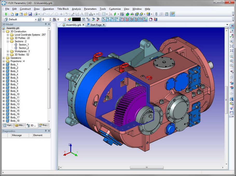Viewport: 236px width, 176px height.
Task: Click the black color swatch
Action: click(x=76, y=19)
